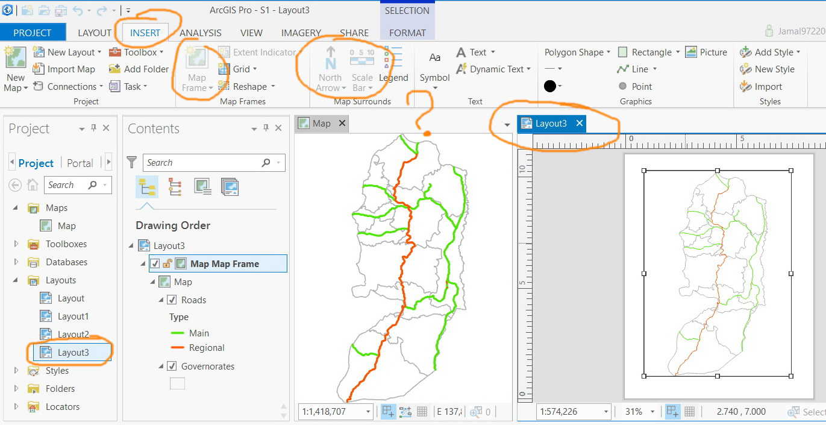
Task: Click the Task icon in ribbon
Action: [x=115, y=86]
